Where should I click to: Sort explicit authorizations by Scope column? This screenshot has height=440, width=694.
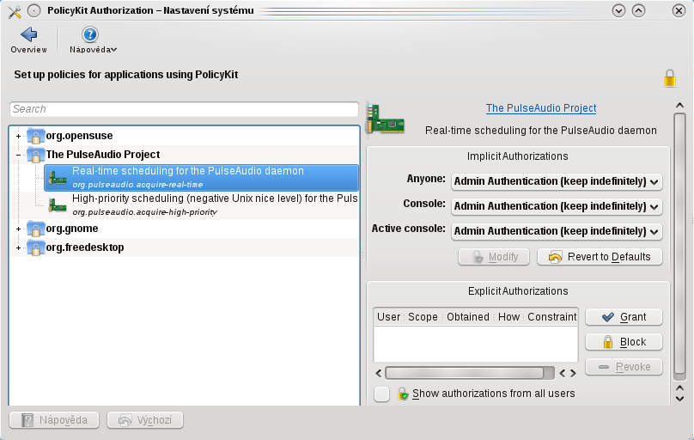pos(423,317)
